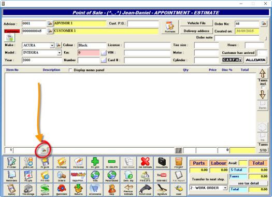Open the Signature pen icon
The height and width of the screenshot is (197, 272).
point(162,190)
